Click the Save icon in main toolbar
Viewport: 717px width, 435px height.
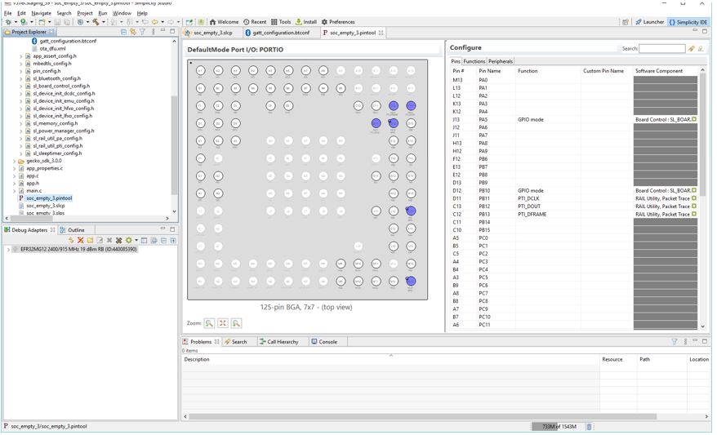[57, 22]
